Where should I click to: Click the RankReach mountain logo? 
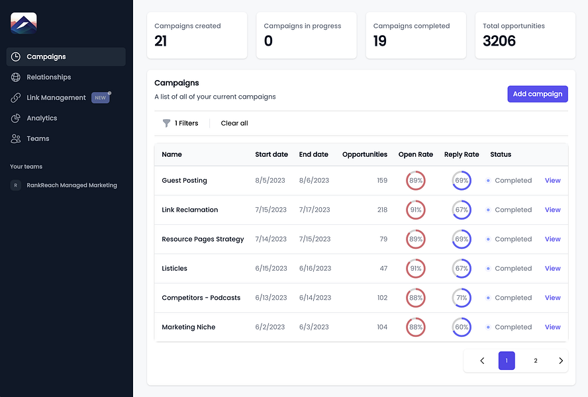(x=24, y=23)
